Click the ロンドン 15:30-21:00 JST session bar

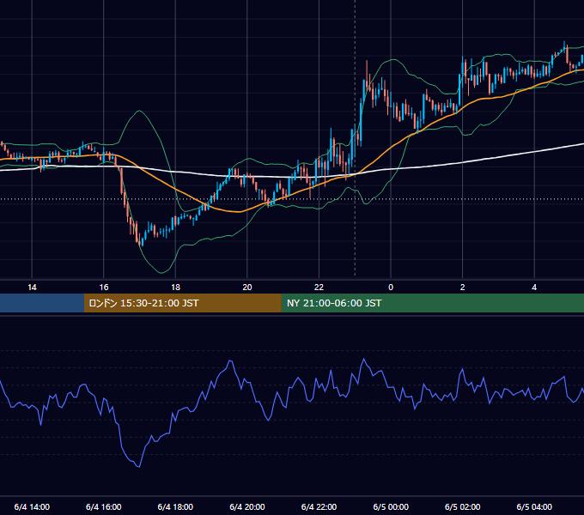[182, 303]
